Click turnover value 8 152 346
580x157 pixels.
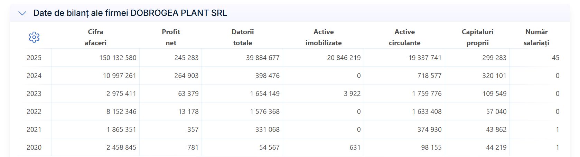coord(121,111)
